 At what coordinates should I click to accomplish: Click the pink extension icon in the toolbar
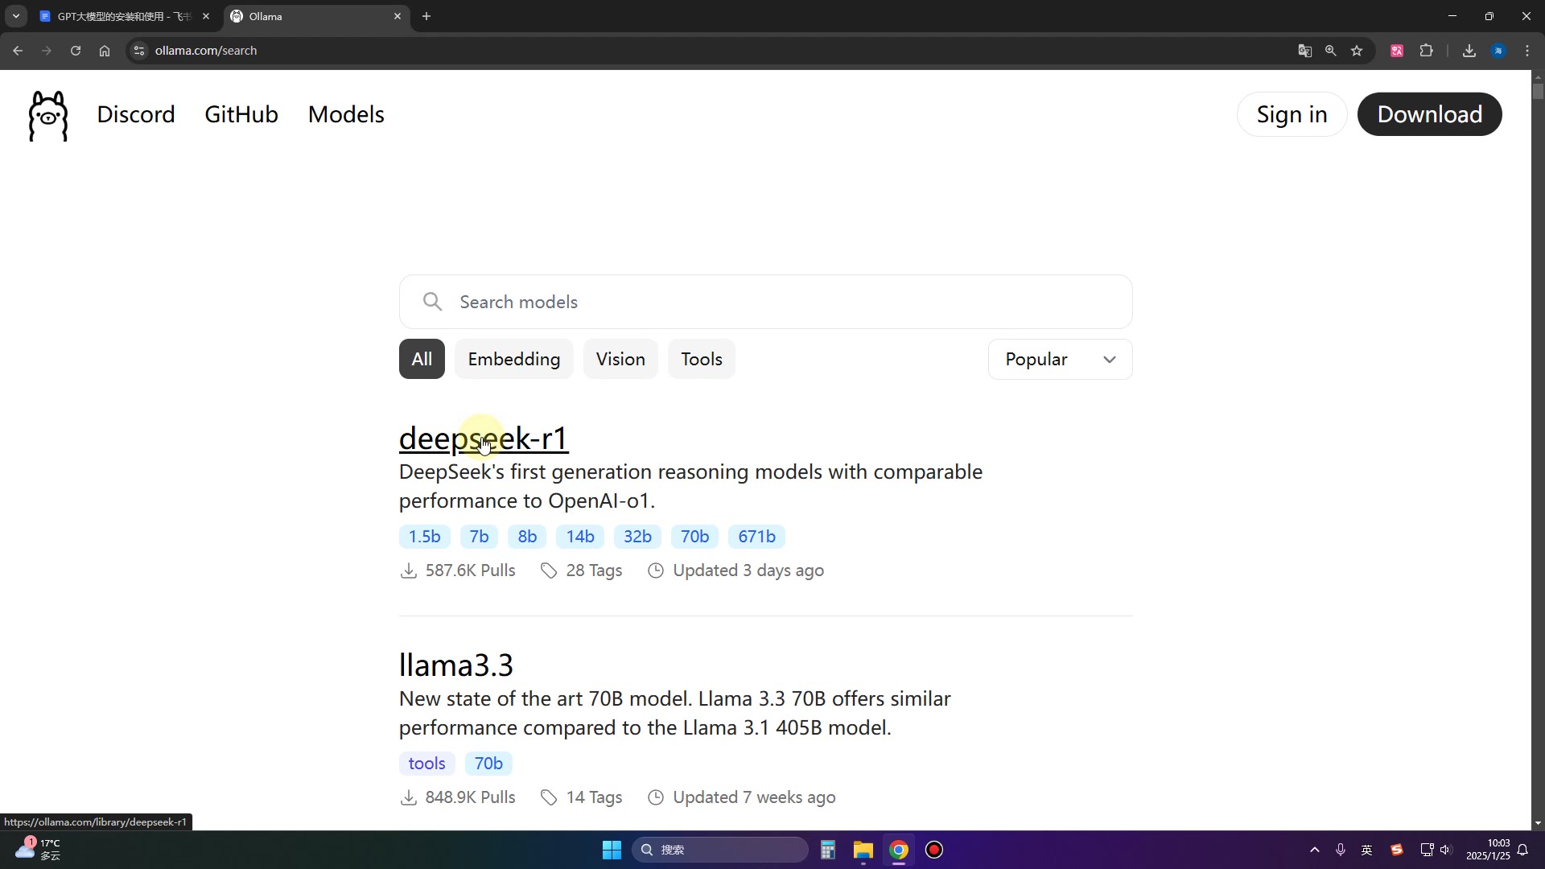click(x=1397, y=51)
